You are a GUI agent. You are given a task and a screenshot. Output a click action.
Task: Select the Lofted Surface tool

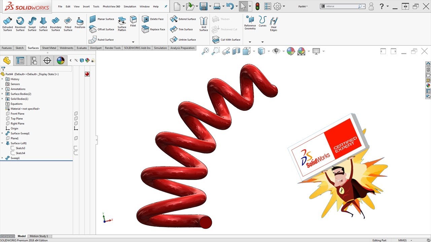point(43,24)
